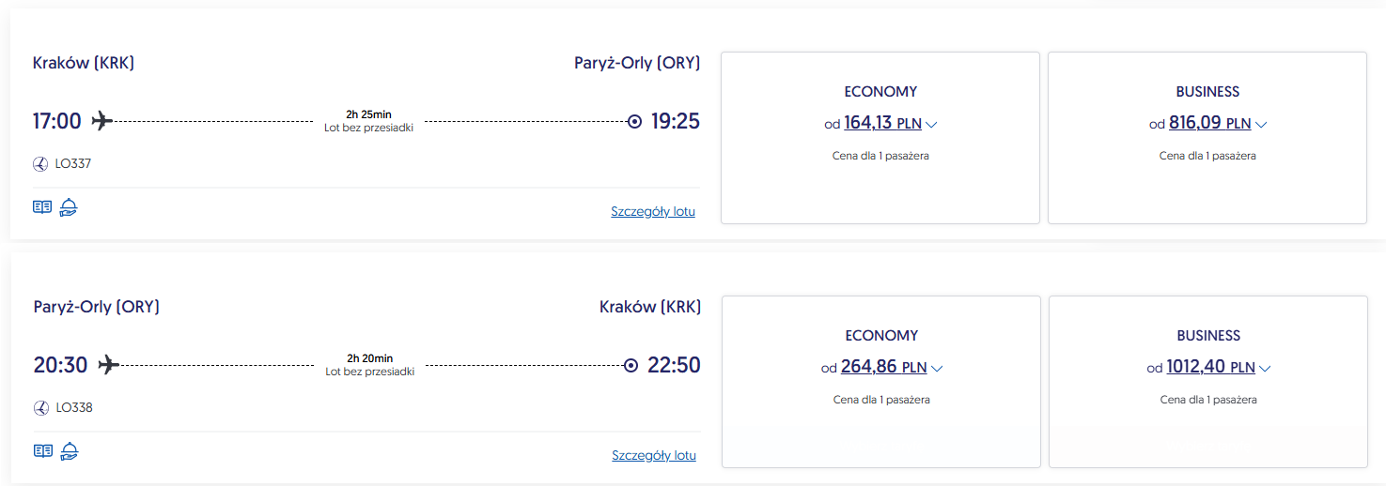Click the onboard press icon for flight LO337
This screenshot has width=1386, height=486.
[42, 207]
